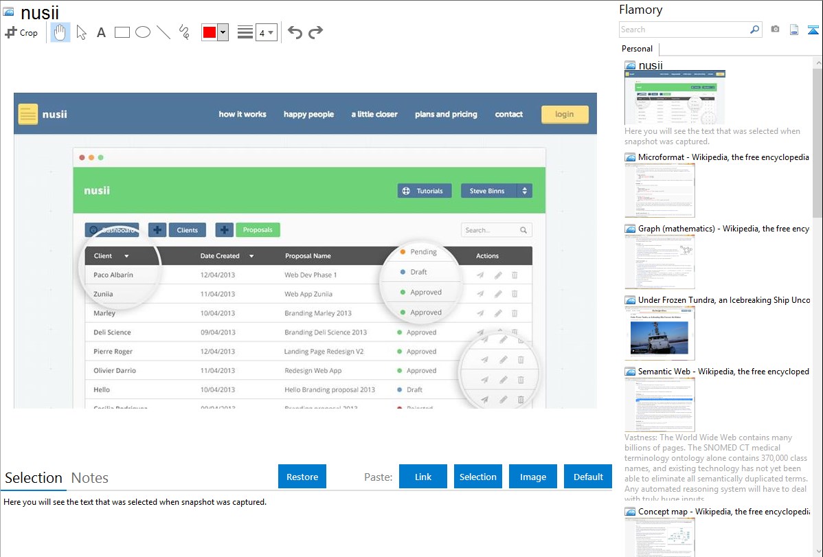Click the red color swatch
The width and height of the screenshot is (823, 557).
210,32
